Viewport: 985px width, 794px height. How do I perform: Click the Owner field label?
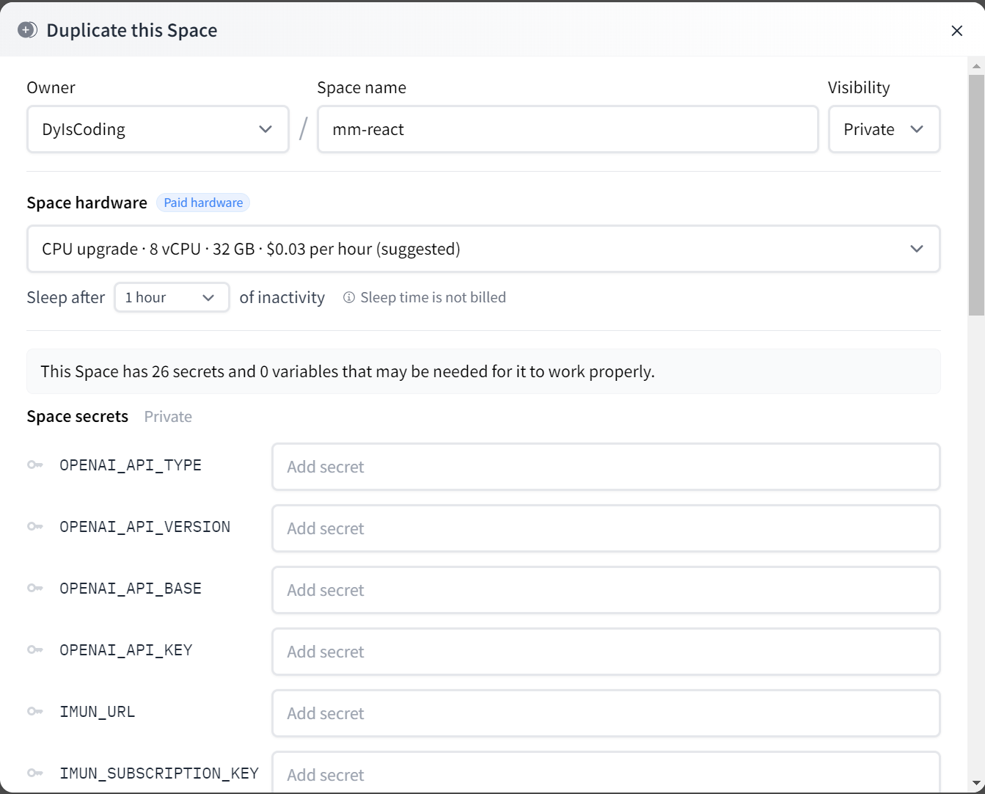pyautogui.click(x=51, y=87)
